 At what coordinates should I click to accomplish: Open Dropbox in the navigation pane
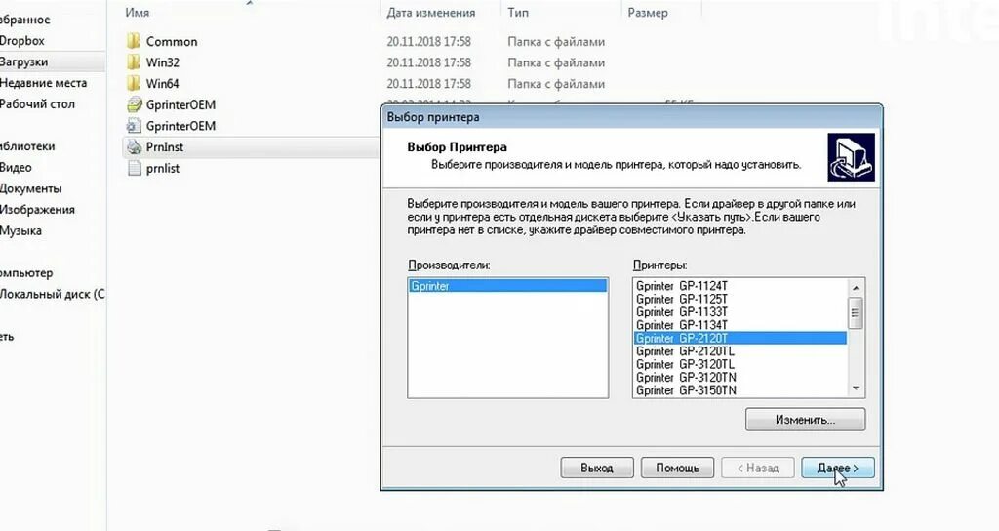[x=22, y=40]
